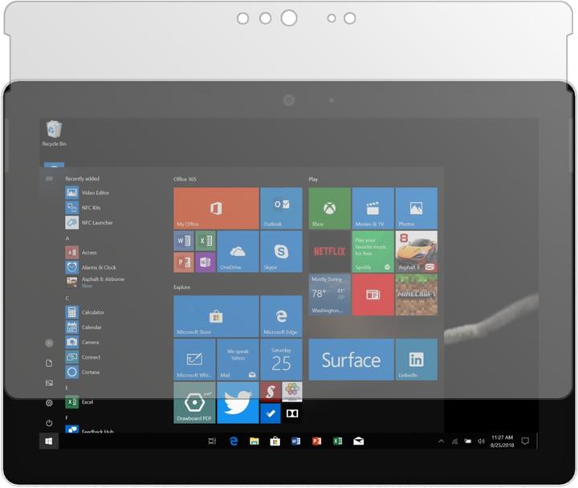Open the red News tile
The width and height of the screenshot is (578, 488).
373,295
